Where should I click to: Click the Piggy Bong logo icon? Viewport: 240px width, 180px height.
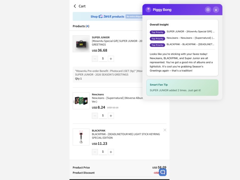(x=148, y=10)
